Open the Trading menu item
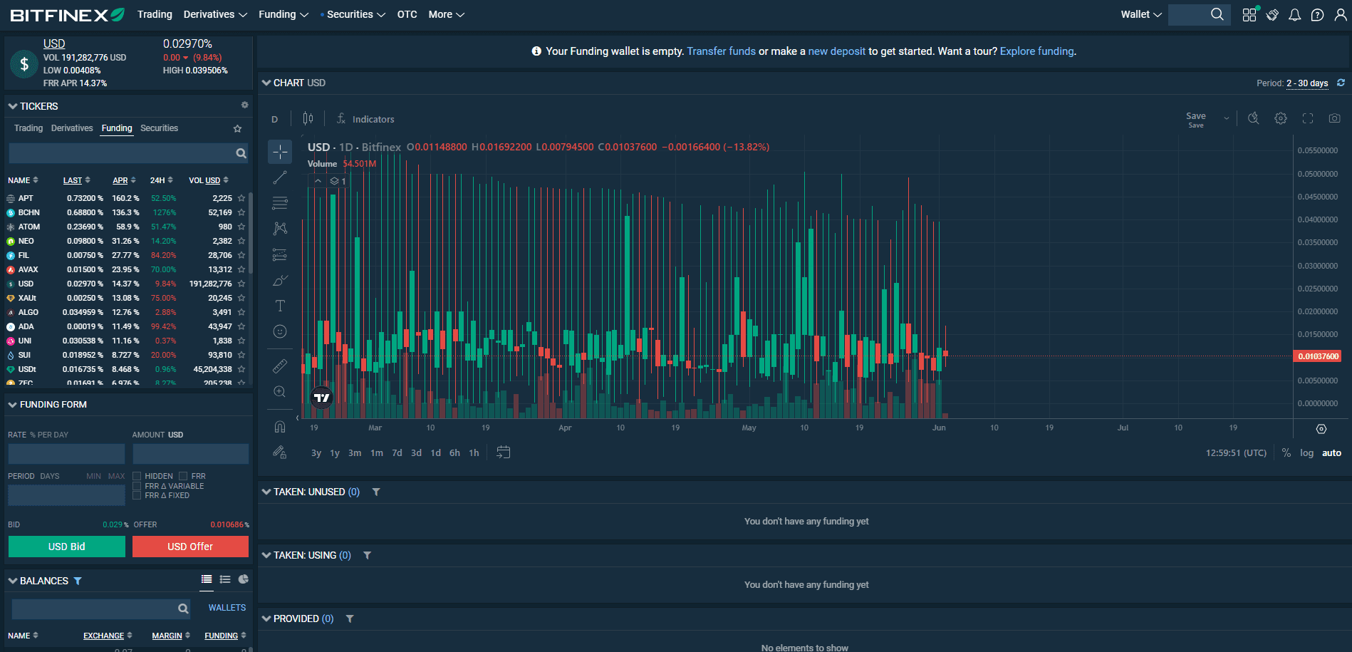Viewport: 1352px width, 652px height. click(155, 14)
